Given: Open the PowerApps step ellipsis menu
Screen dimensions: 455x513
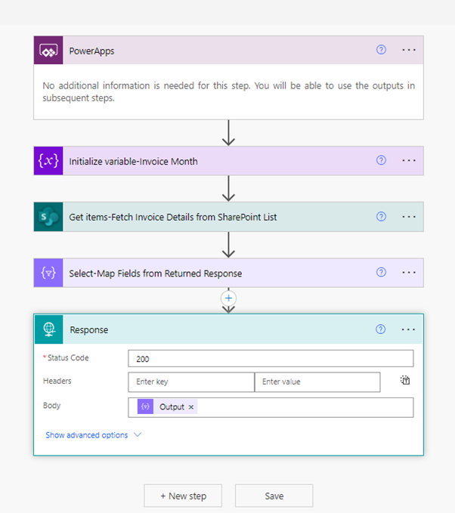Looking at the screenshot, I should tap(409, 50).
